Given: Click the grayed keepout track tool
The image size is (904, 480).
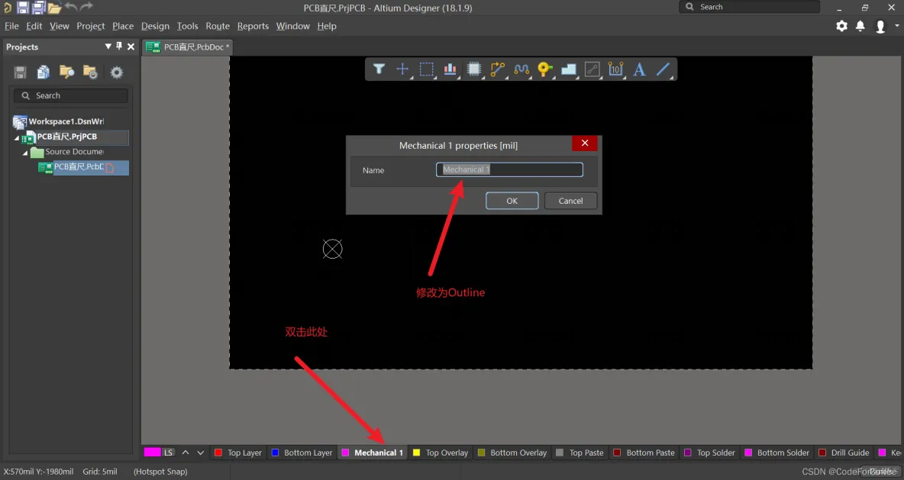Looking at the screenshot, I should [592, 69].
